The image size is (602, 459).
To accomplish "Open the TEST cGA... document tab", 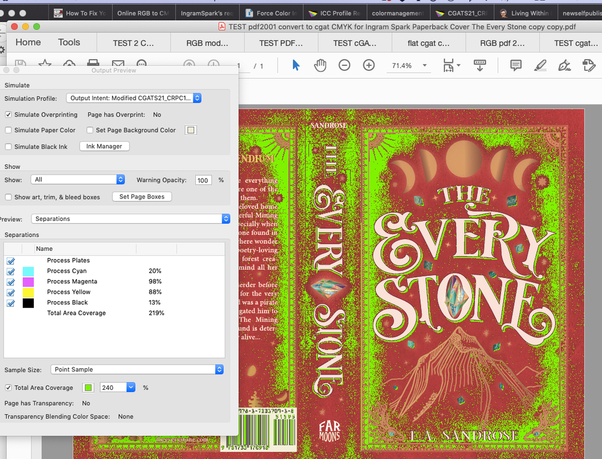I will coord(355,43).
